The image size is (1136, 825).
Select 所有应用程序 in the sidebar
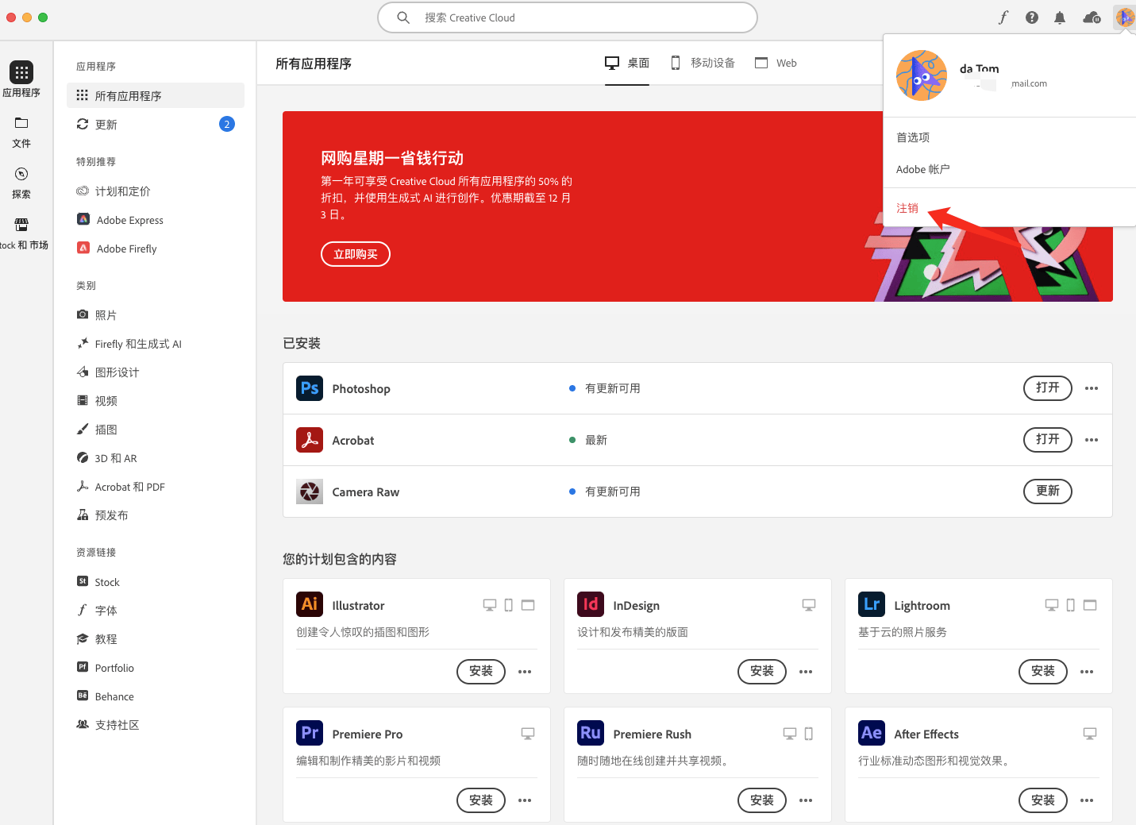(x=156, y=95)
